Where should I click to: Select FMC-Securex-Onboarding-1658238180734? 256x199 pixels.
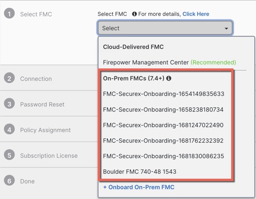(x=163, y=109)
